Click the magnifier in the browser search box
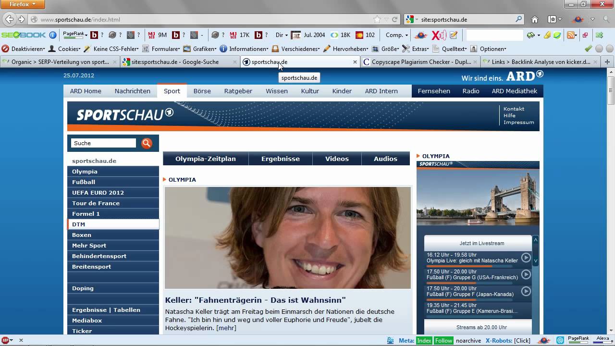This screenshot has width=615, height=346. pos(518,19)
